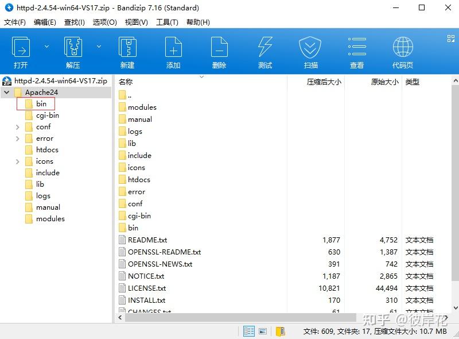Expand the conf folder in tree
Image resolution: width=459 pixels, height=339 pixels.
coord(18,127)
